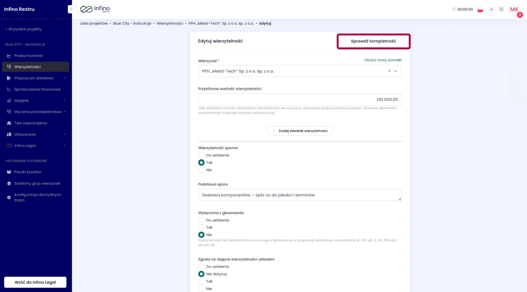Click the timer clock icon
This screenshot has width=527, height=292.
[454, 9]
